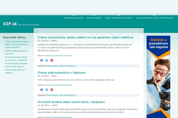Open source link under the blood test article
The image size is (178, 118).
point(58,56)
